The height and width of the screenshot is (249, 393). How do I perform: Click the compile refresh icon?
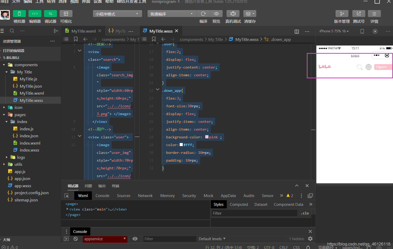[x=203, y=14]
